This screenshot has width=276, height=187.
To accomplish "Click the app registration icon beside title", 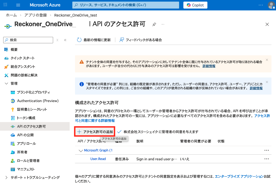I will [8, 26].
